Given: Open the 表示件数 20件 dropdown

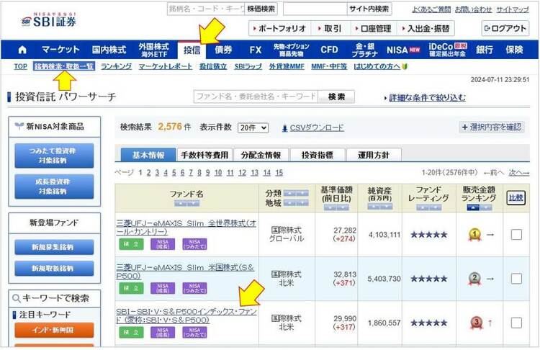Looking at the screenshot, I should [x=253, y=127].
